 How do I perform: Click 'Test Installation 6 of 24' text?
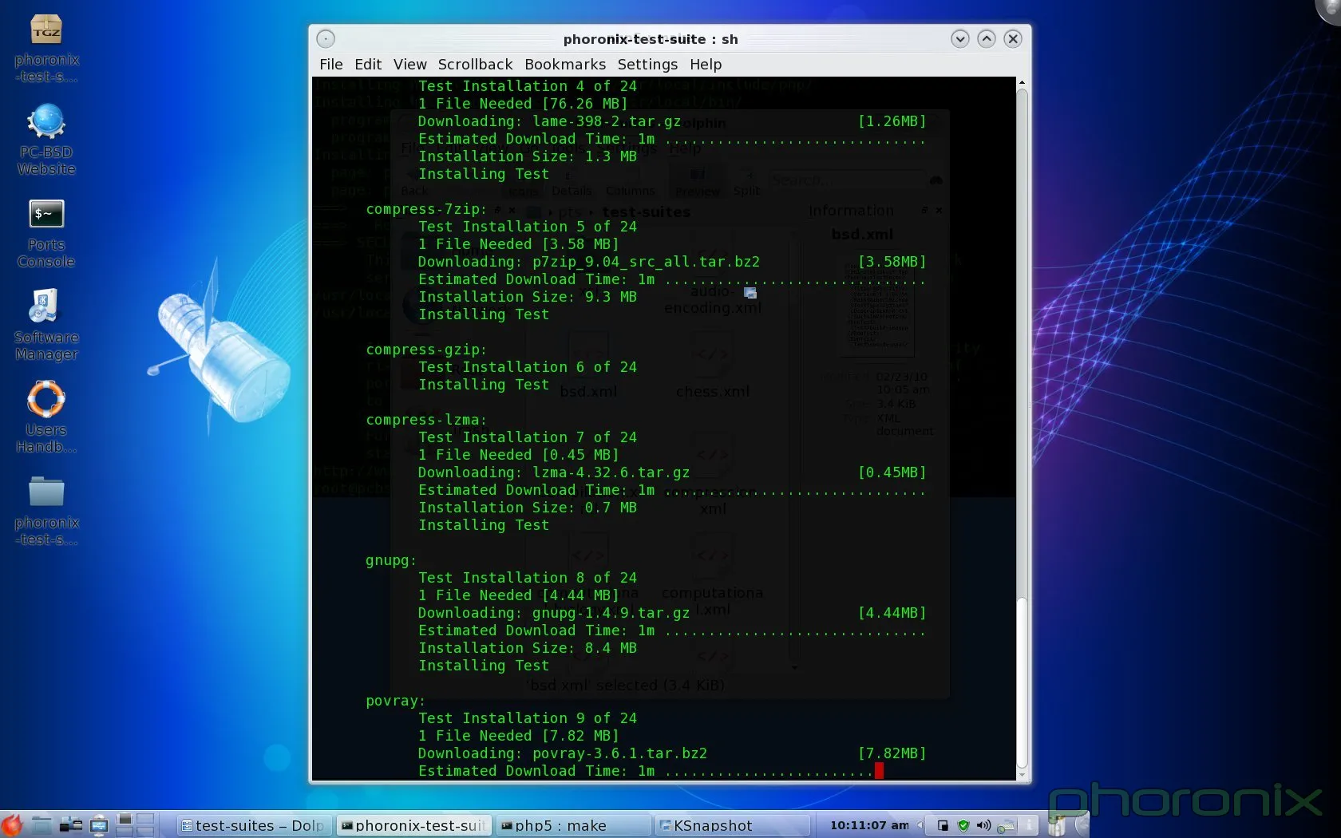click(x=528, y=367)
